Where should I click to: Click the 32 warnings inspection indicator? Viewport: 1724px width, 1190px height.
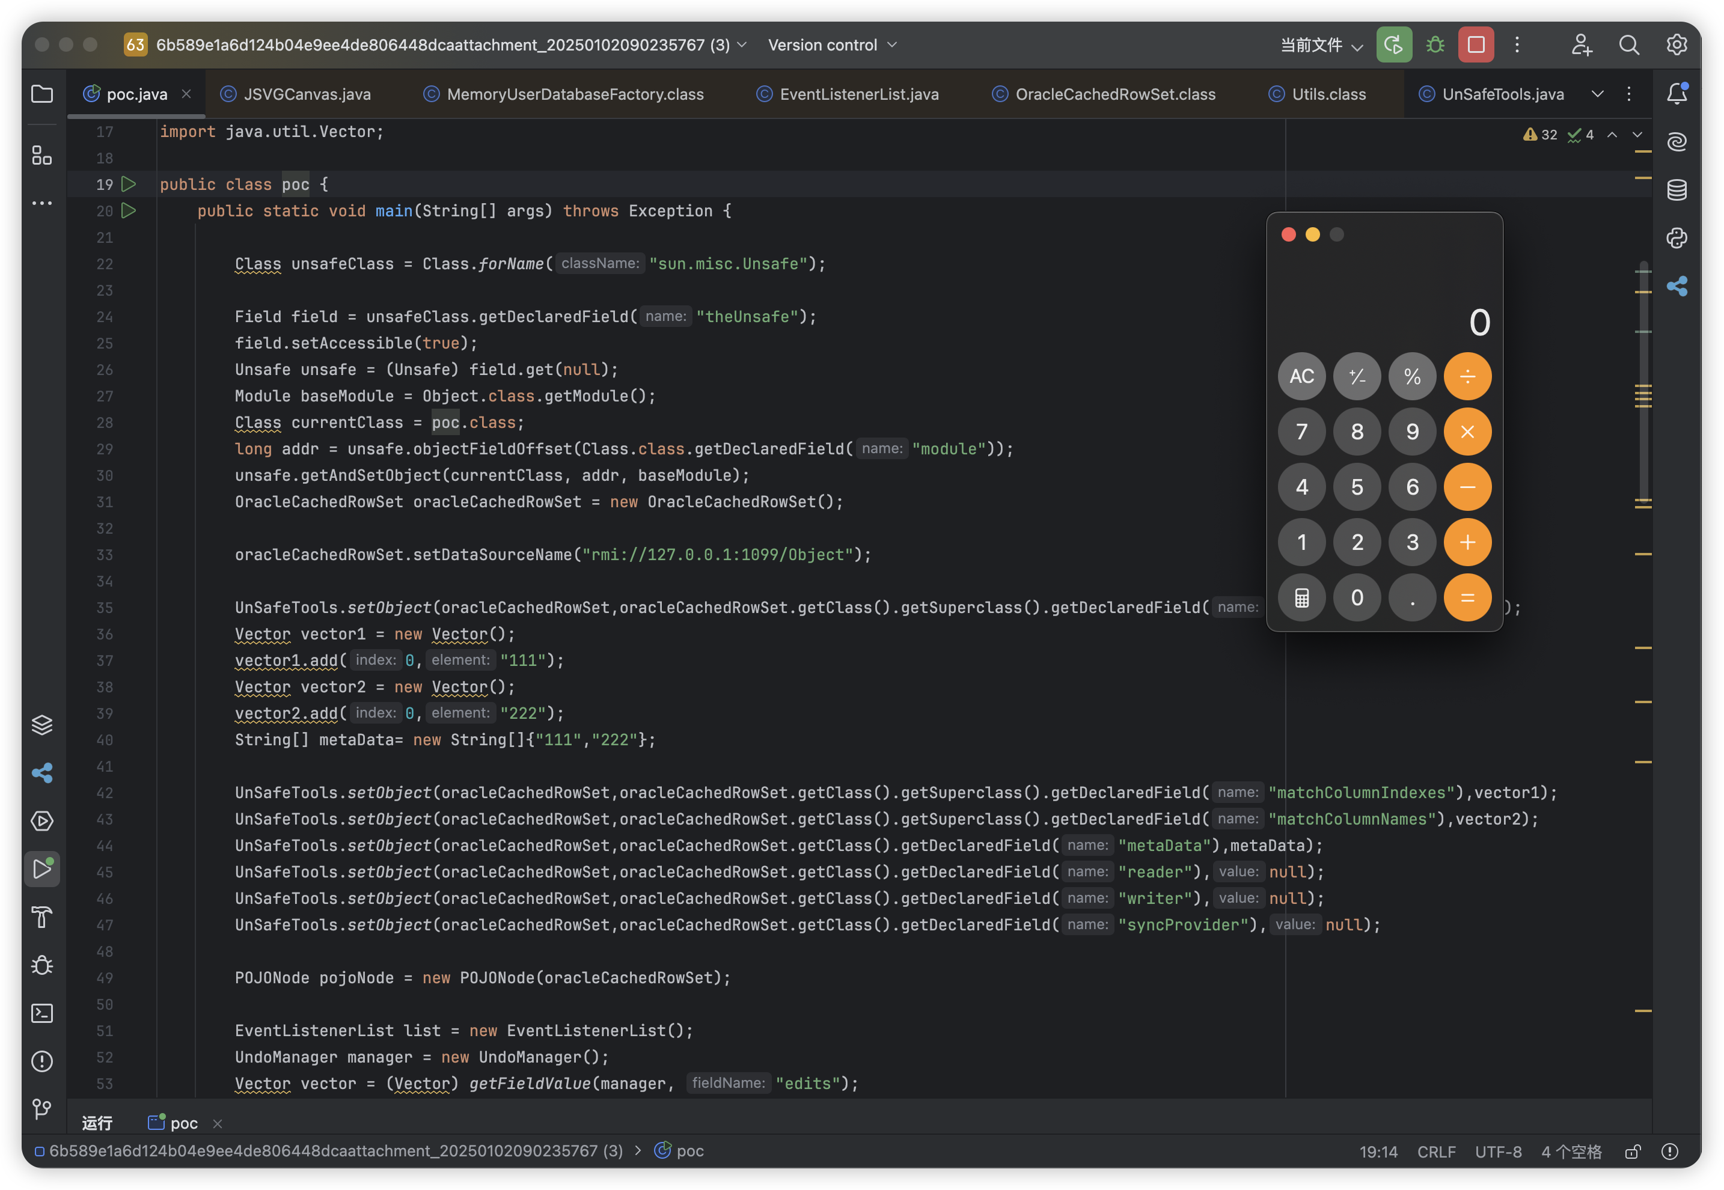[x=1540, y=134]
